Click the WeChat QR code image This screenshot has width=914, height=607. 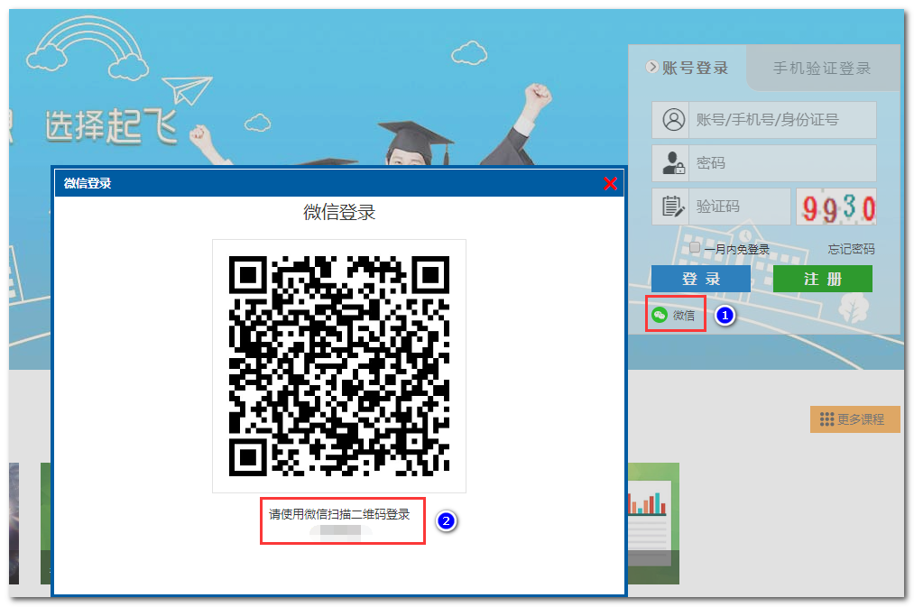(339, 366)
